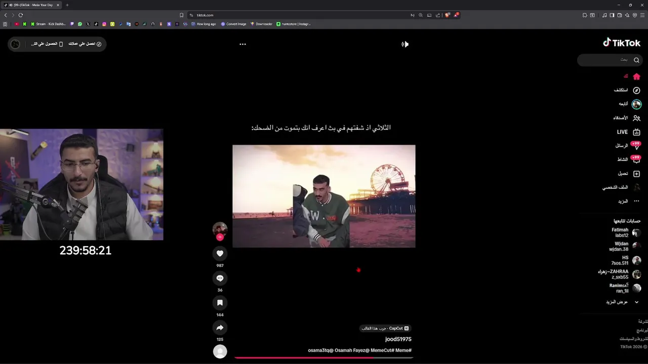The width and height of the screenshot is (648, 364).
Task: Like the video with the heart icon
Action: 220,253
